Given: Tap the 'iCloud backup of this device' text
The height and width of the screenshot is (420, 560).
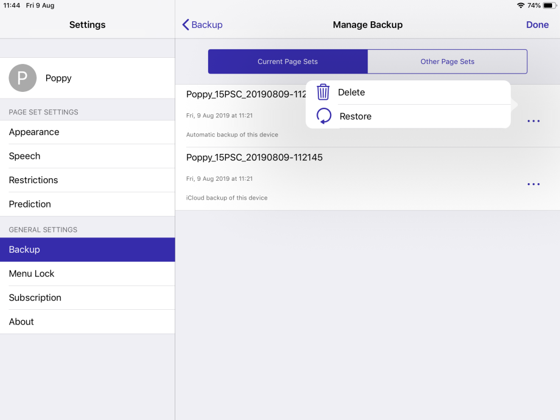Looking at the screenshot, I should pos(227,198).
